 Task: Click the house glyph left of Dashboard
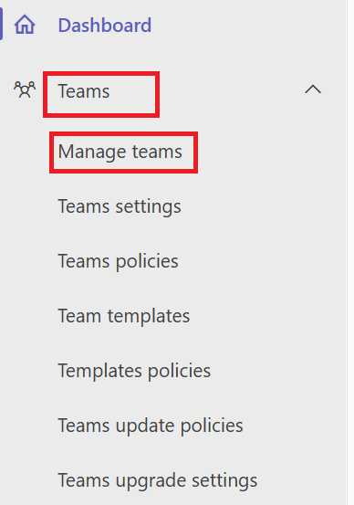coord(25,25)
